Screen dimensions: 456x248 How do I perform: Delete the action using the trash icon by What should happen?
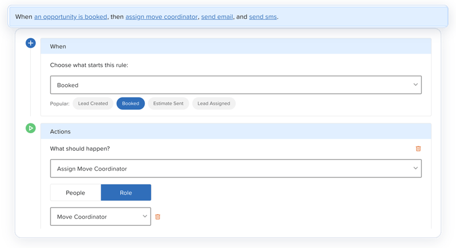click(x=418, y=148)
